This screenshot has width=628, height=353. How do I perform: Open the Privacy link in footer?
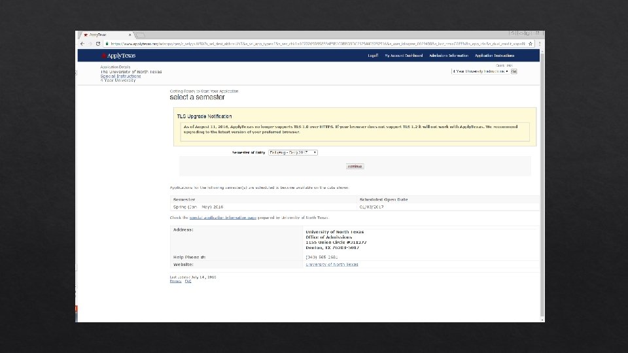[x=175, y=281]
